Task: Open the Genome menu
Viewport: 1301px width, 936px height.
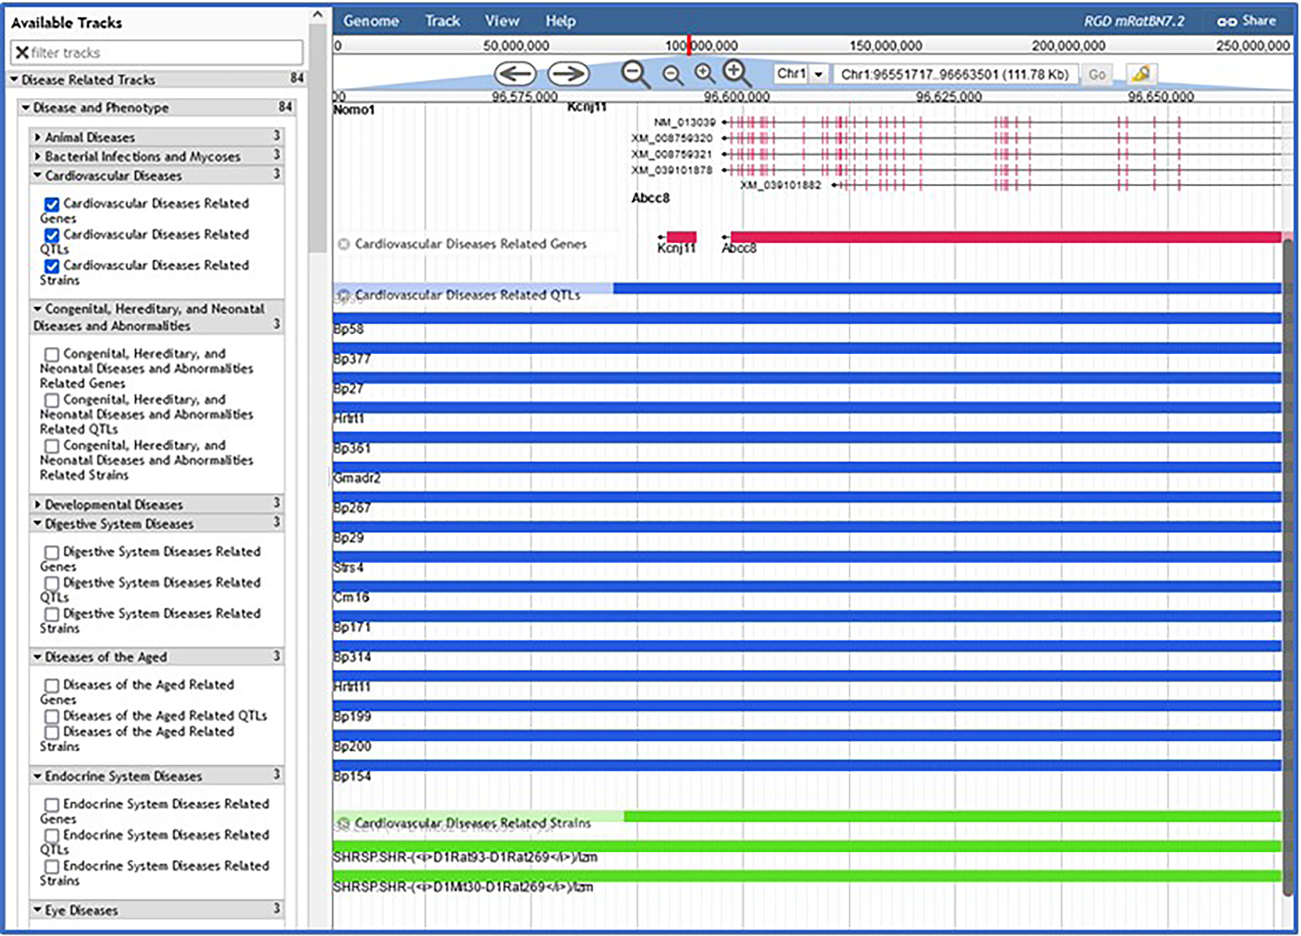Action: [371, 21]
